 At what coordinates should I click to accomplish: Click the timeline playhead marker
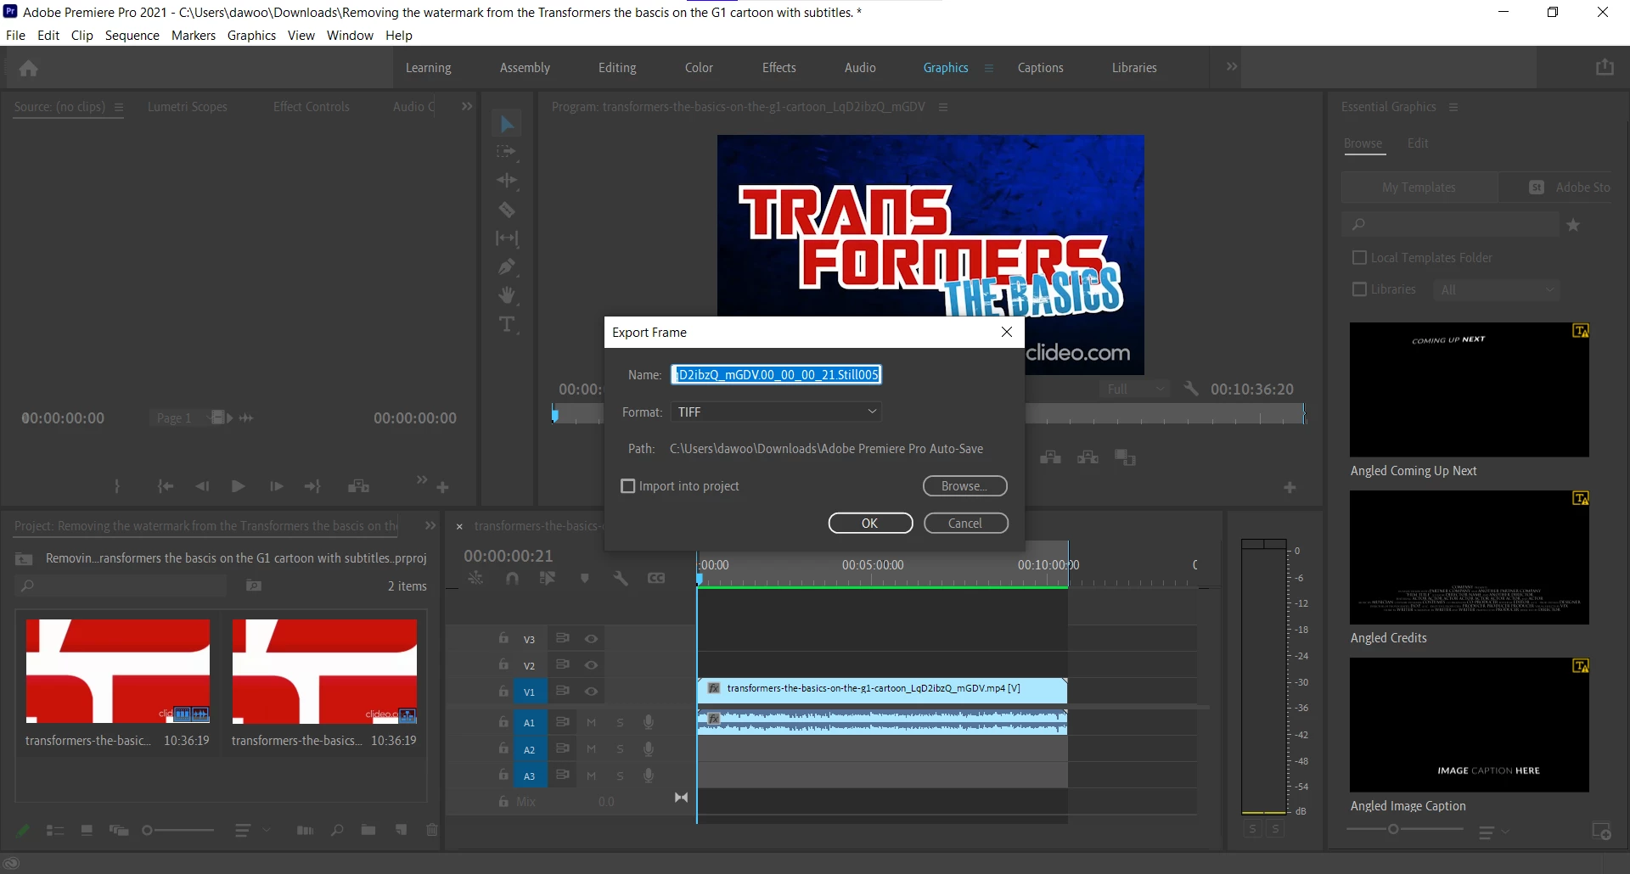[x=700, y=579]
